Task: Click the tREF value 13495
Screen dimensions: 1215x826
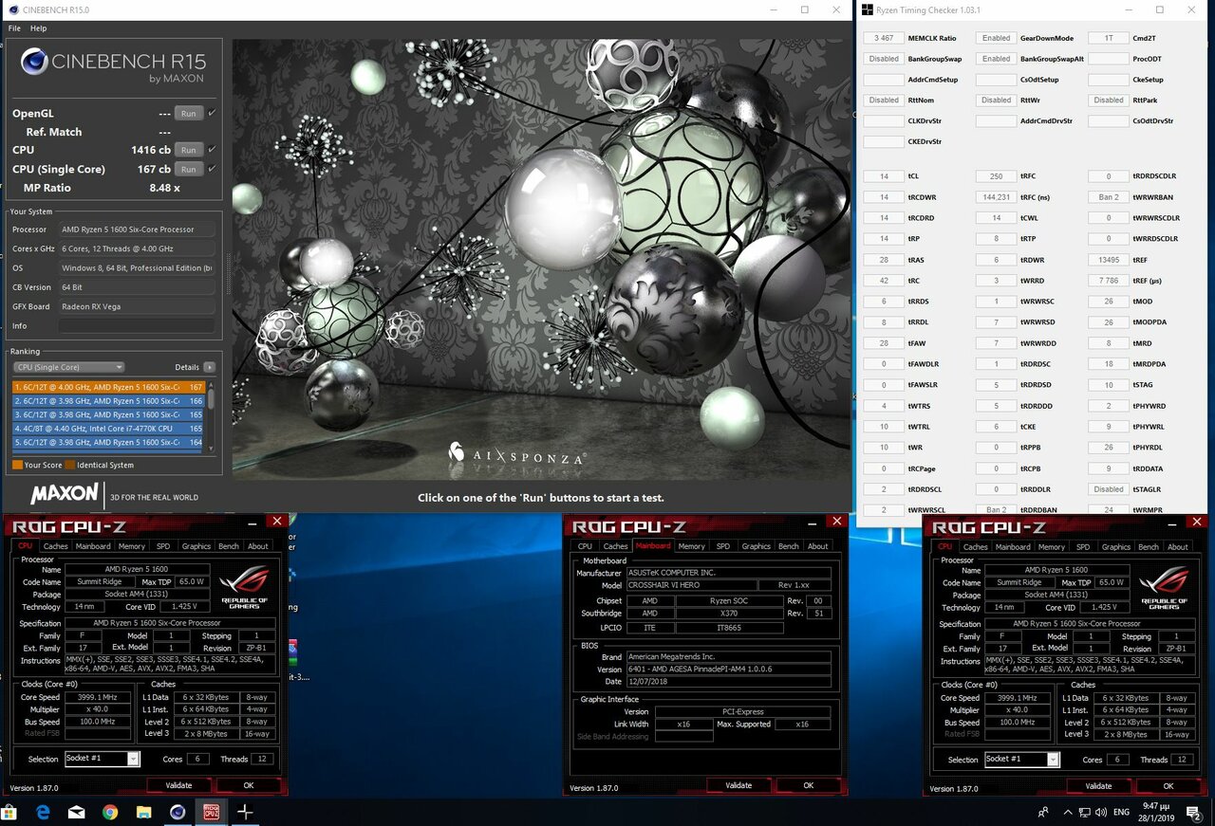Action: 1108,260
